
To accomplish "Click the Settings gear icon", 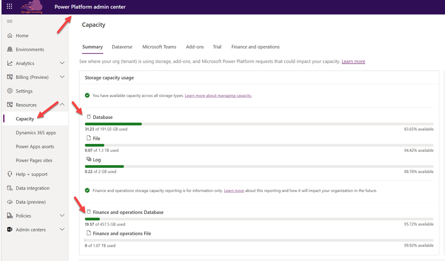I will coord(9,90).
